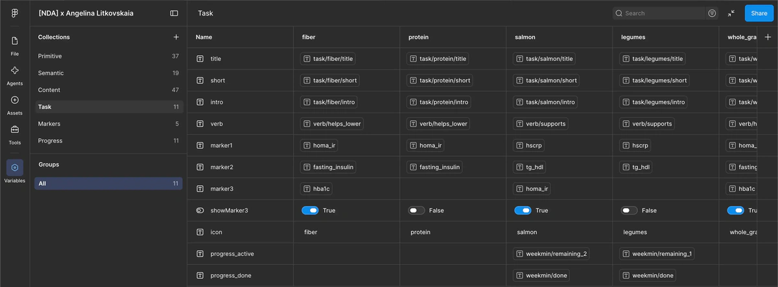The width and height of the screenshot is (778, 287).
Task: Click verb/helps_lower chip in fiber column
Action: pyautogui.click(x=332, y=124)
